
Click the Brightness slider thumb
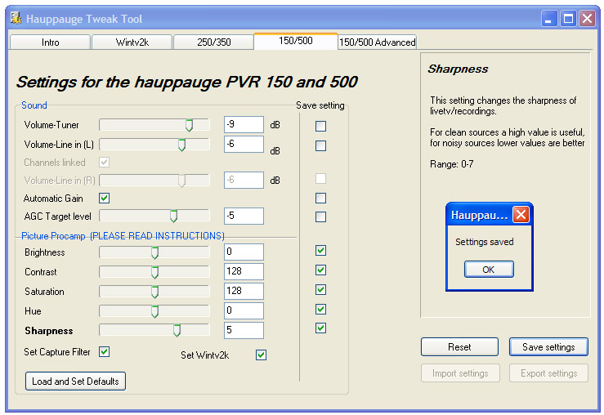coord(154,252)
